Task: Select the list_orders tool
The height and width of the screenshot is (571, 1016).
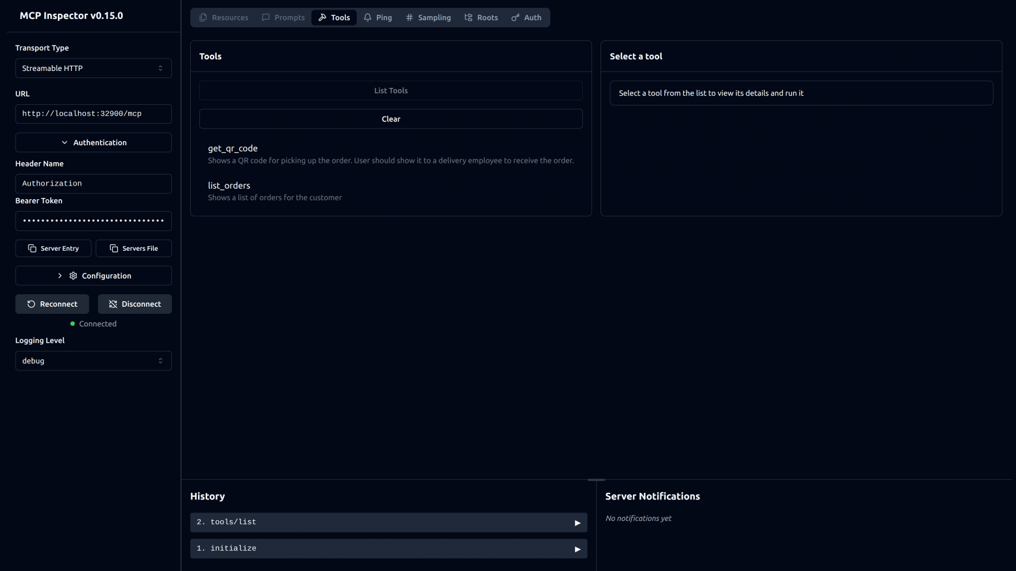Action: 229,186
